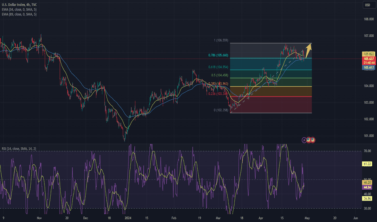Click 102.000 on the price axis

pos(369,119)
